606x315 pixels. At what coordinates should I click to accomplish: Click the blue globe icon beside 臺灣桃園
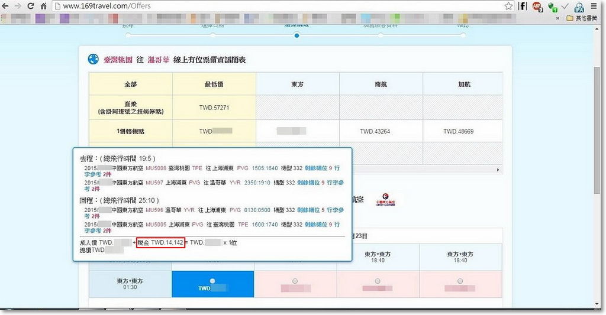[93, 59]
